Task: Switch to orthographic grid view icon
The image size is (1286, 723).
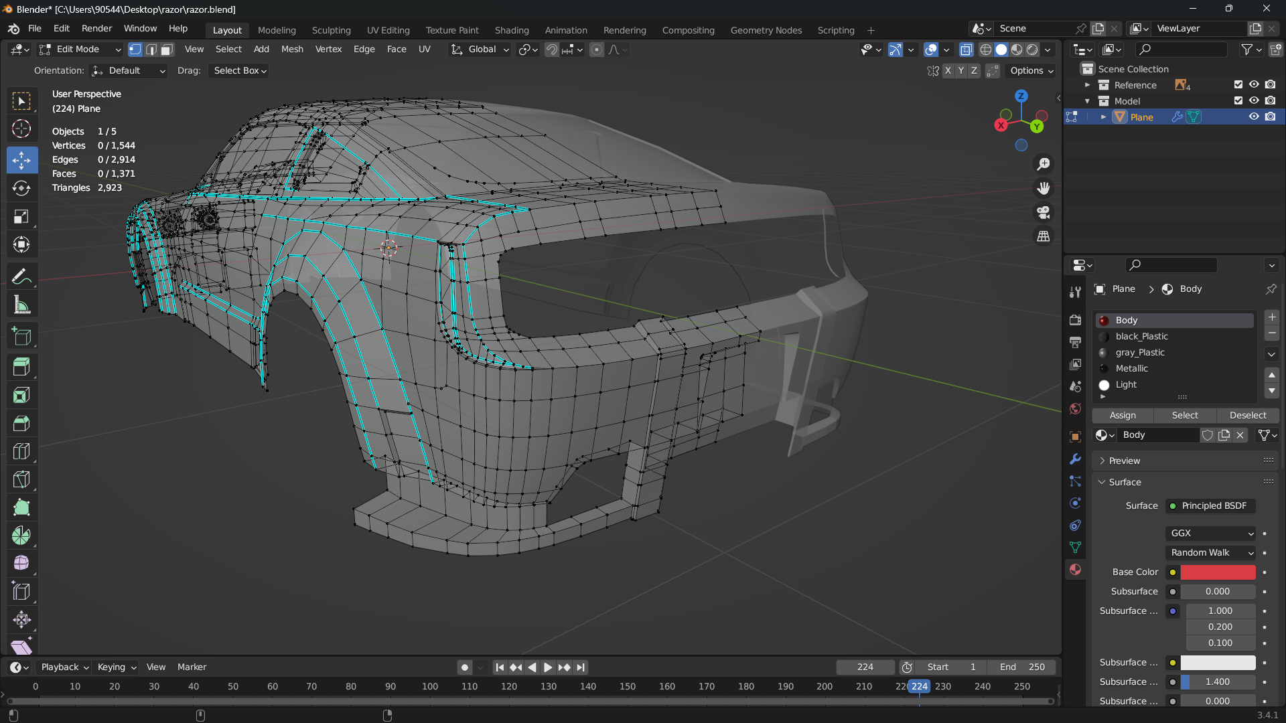Action: [1044, 236]
